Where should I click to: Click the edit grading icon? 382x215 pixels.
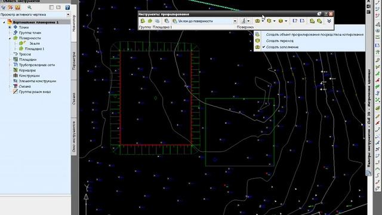[269, 21]
